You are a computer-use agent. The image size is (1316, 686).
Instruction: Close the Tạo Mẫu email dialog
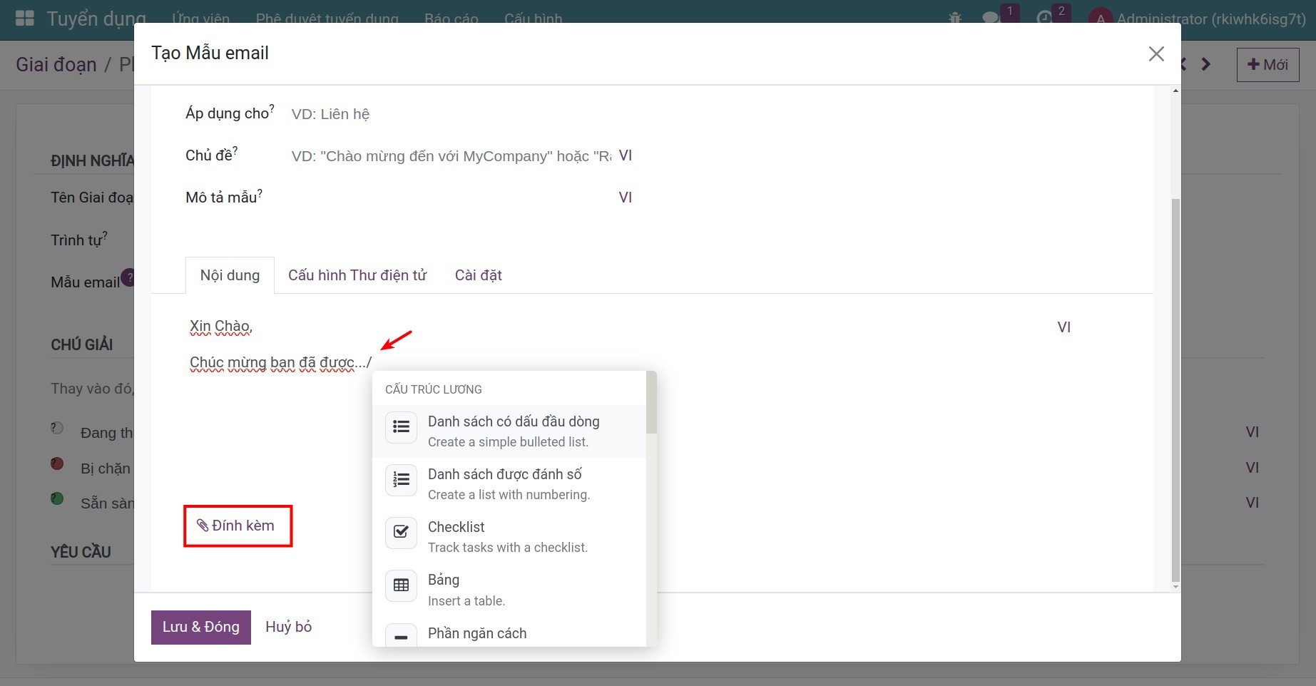1156,54
